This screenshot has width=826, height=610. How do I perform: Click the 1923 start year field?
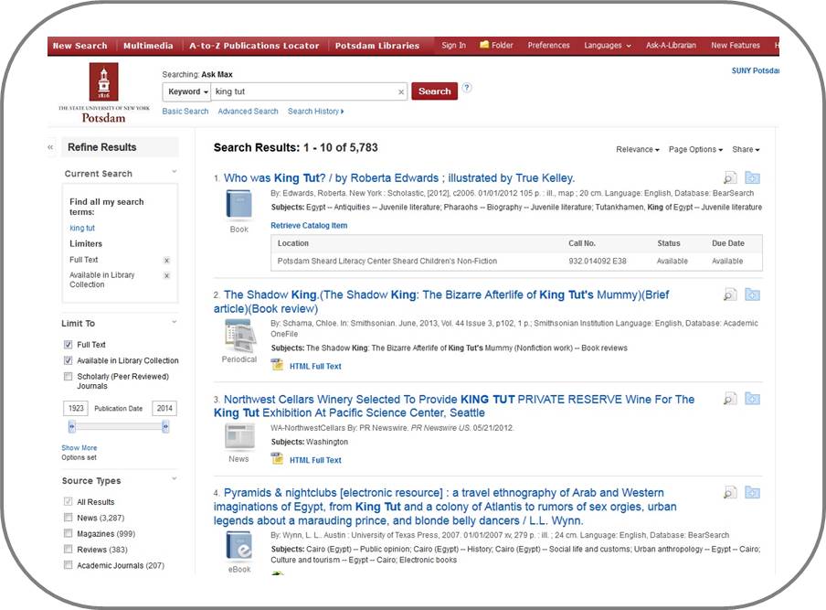tap(76, 408)
